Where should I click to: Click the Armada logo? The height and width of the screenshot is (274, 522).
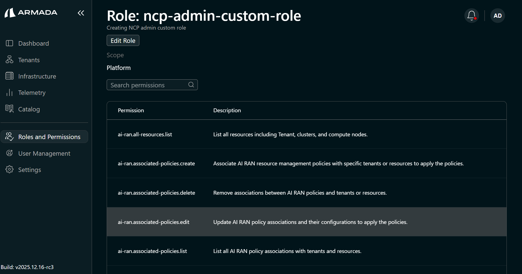31,13
